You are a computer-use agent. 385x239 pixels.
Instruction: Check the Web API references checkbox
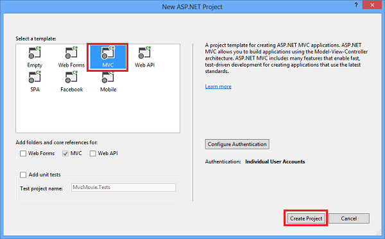(92, 153)
